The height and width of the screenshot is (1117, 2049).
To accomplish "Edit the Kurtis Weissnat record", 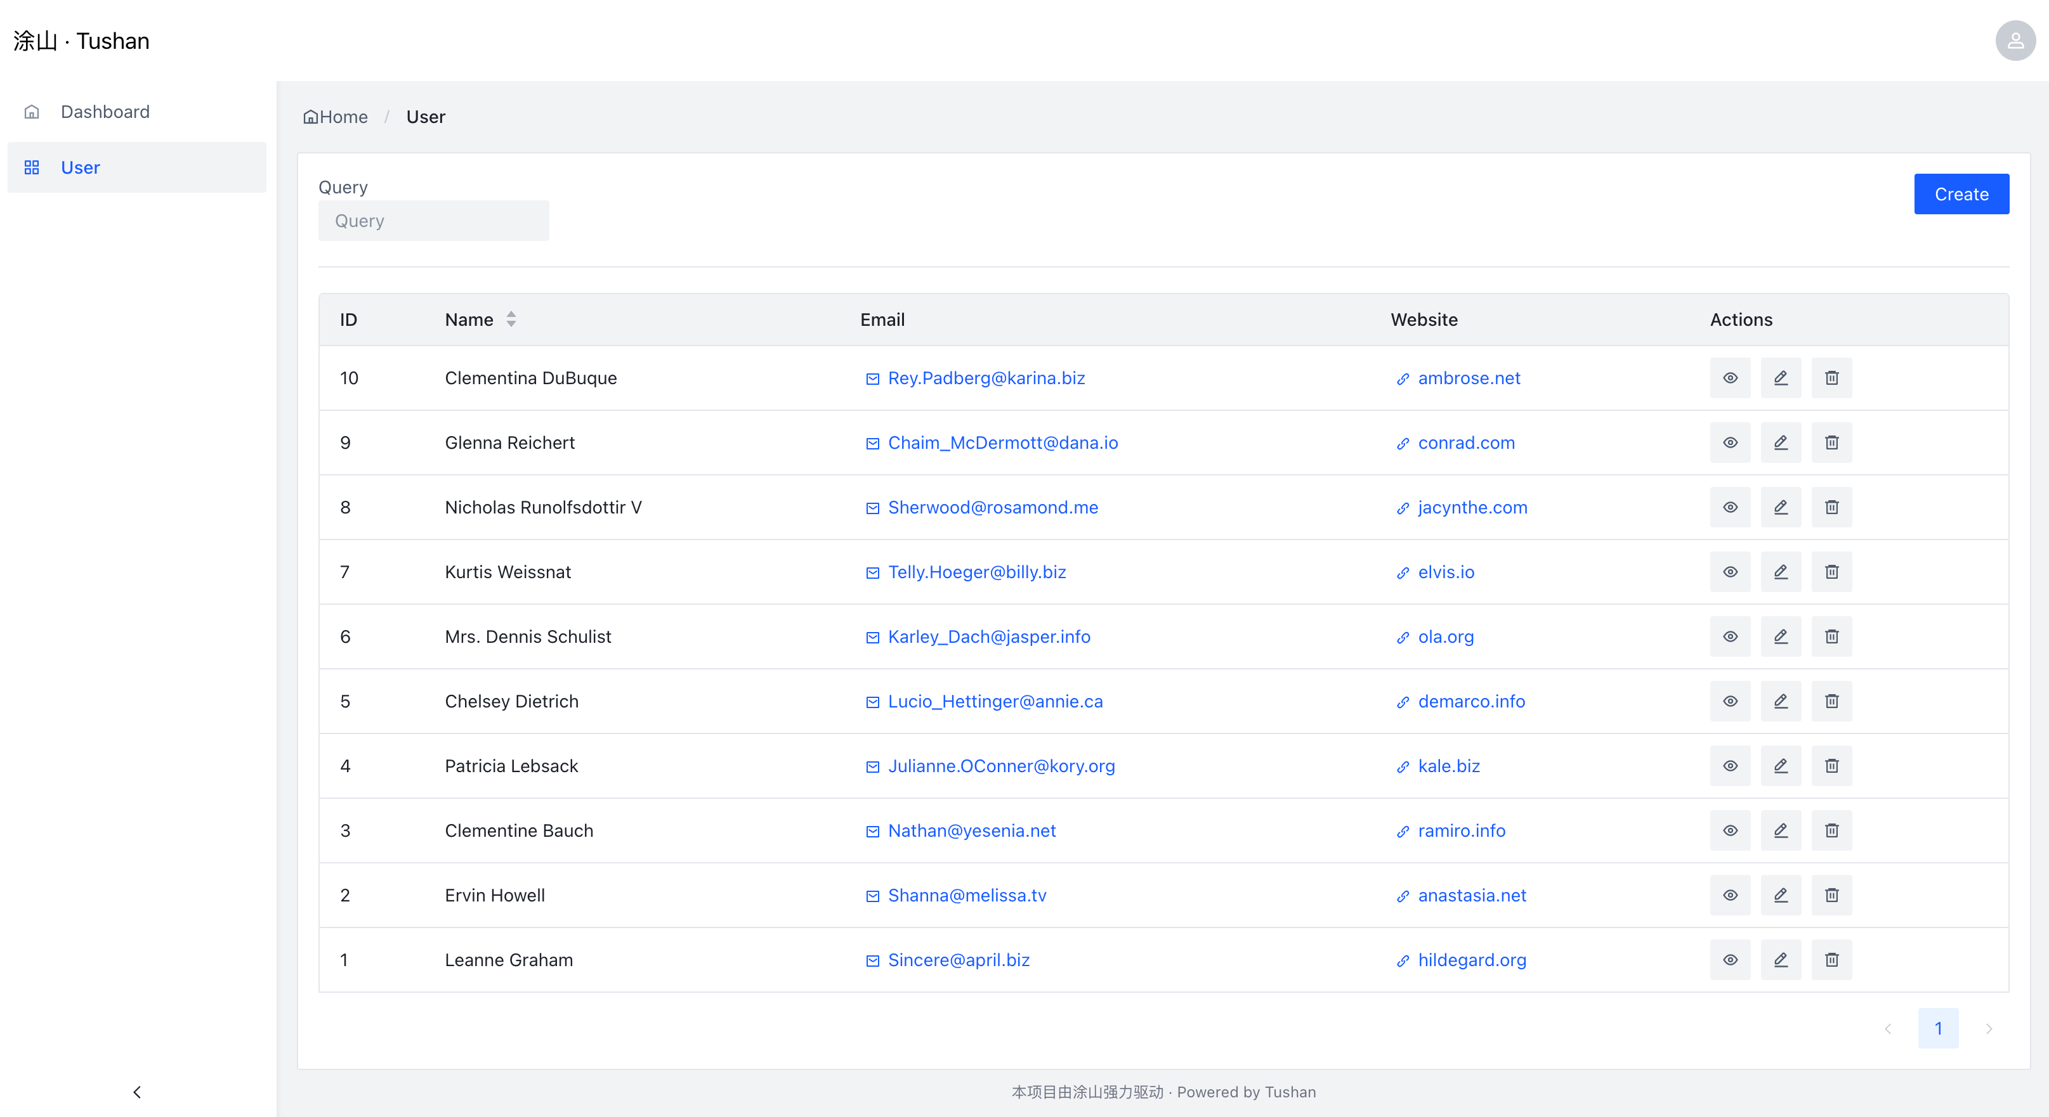I will pos(1780,572).
